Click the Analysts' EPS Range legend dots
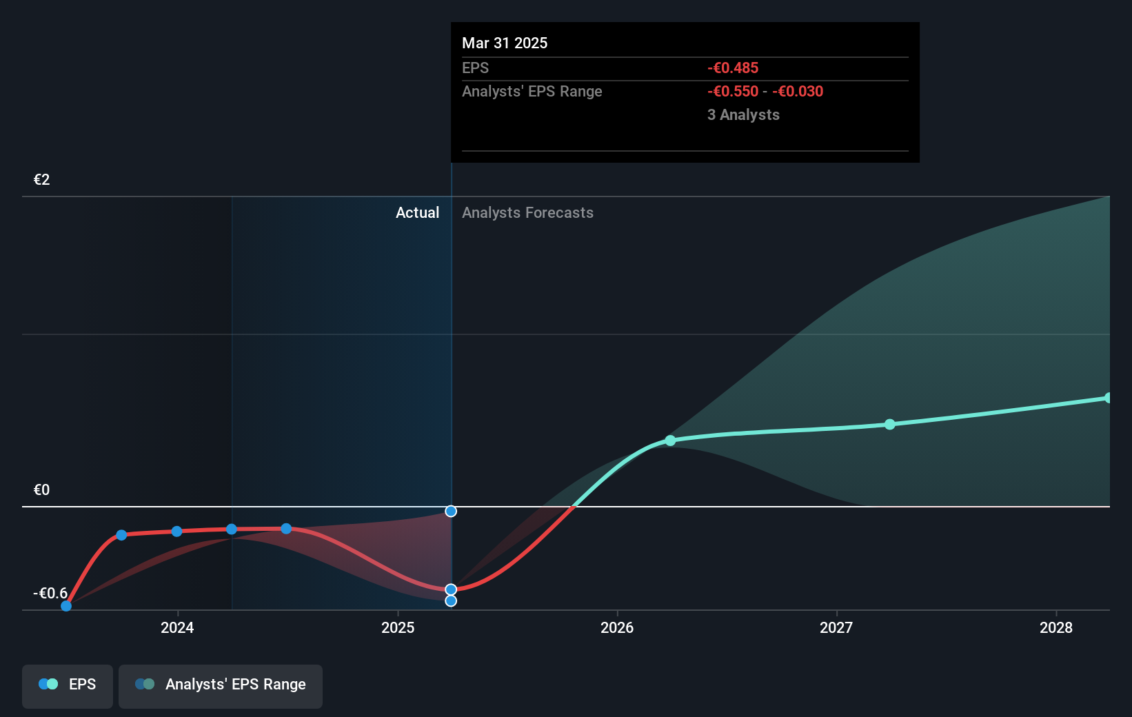This screenshot has width=1132, height=717. tap(143, 683)
